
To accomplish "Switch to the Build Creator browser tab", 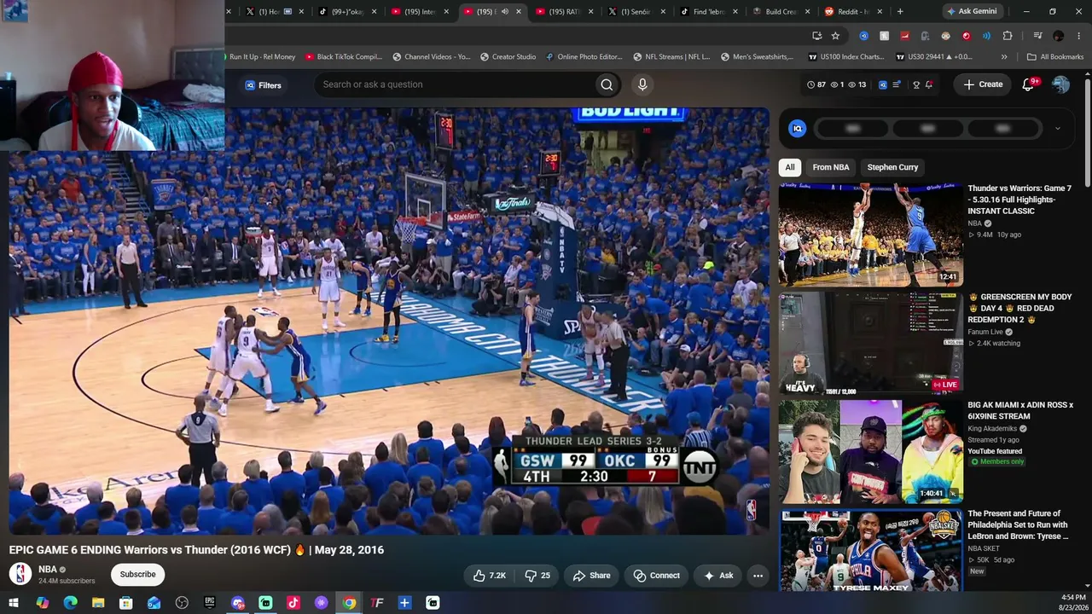I will [781, 11].
